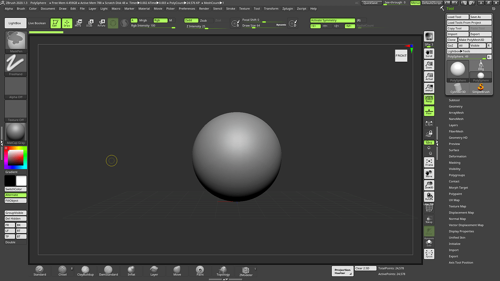Click the Zoom canvas navigation icon
This screenshot has width=500, height=281.
pos(429,65)
